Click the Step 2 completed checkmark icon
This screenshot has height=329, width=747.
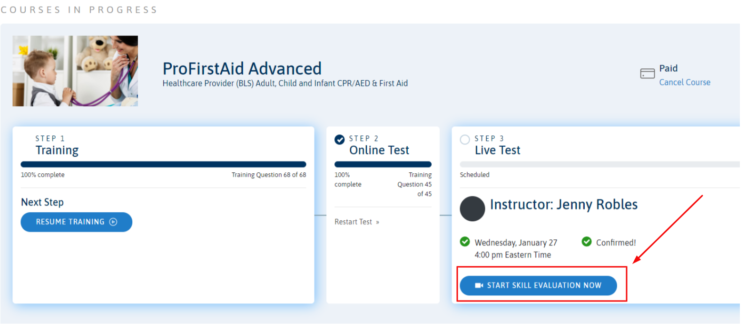point(340,139)
